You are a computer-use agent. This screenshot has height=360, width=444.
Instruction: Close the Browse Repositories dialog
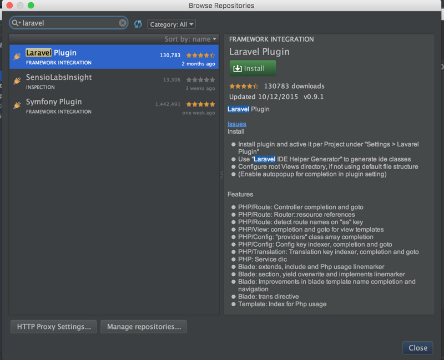418,348
